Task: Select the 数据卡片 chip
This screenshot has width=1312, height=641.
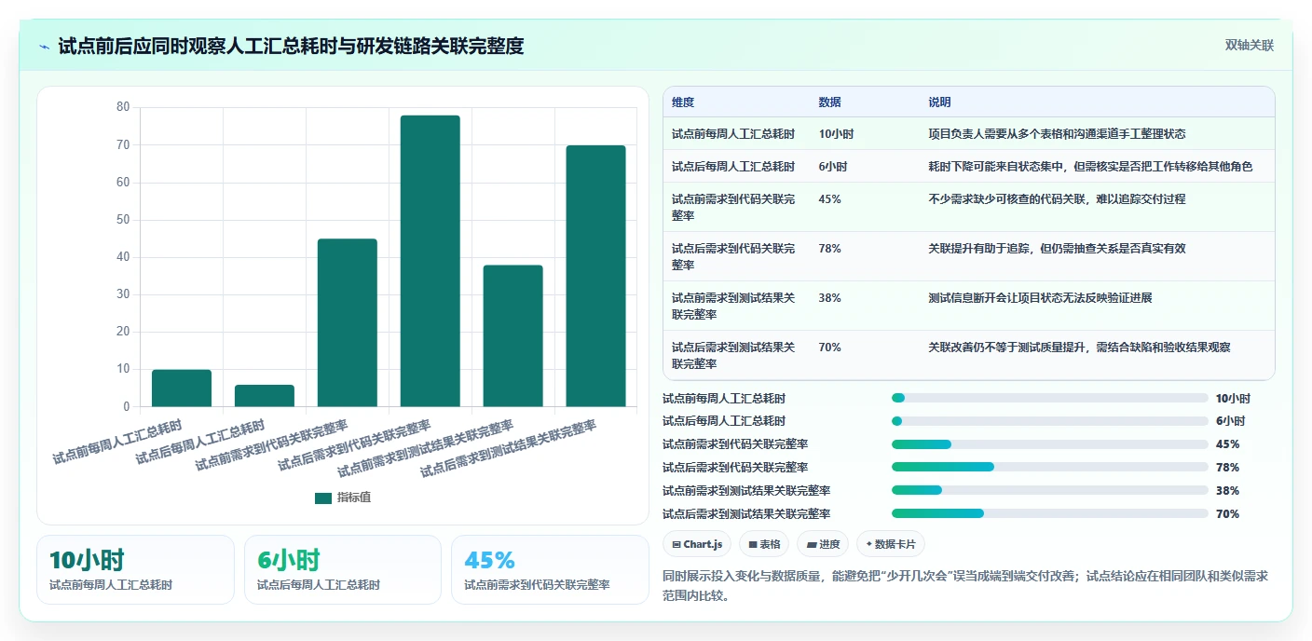Action: click(x=890, y=544)
